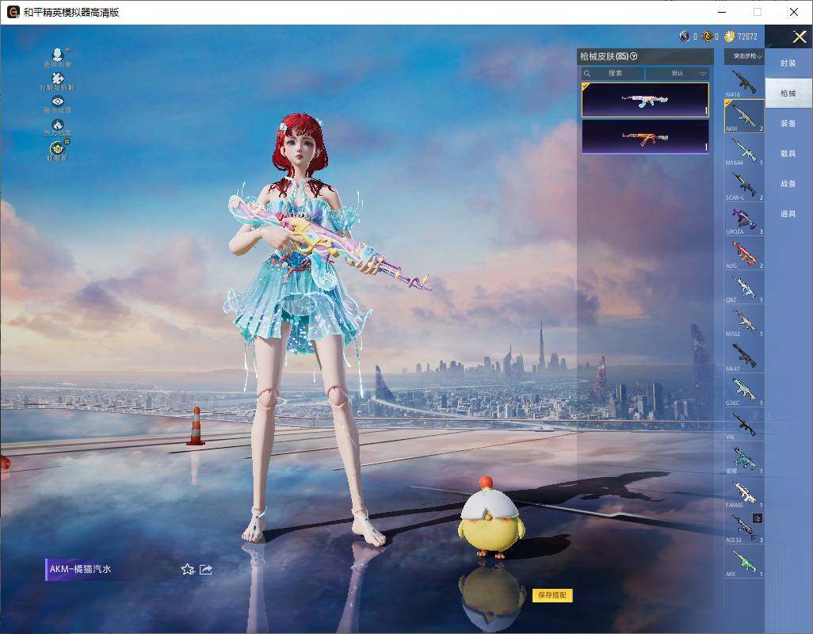Click the emulator app icon in the title bar

pyautogui.click(x=13, y=12)
